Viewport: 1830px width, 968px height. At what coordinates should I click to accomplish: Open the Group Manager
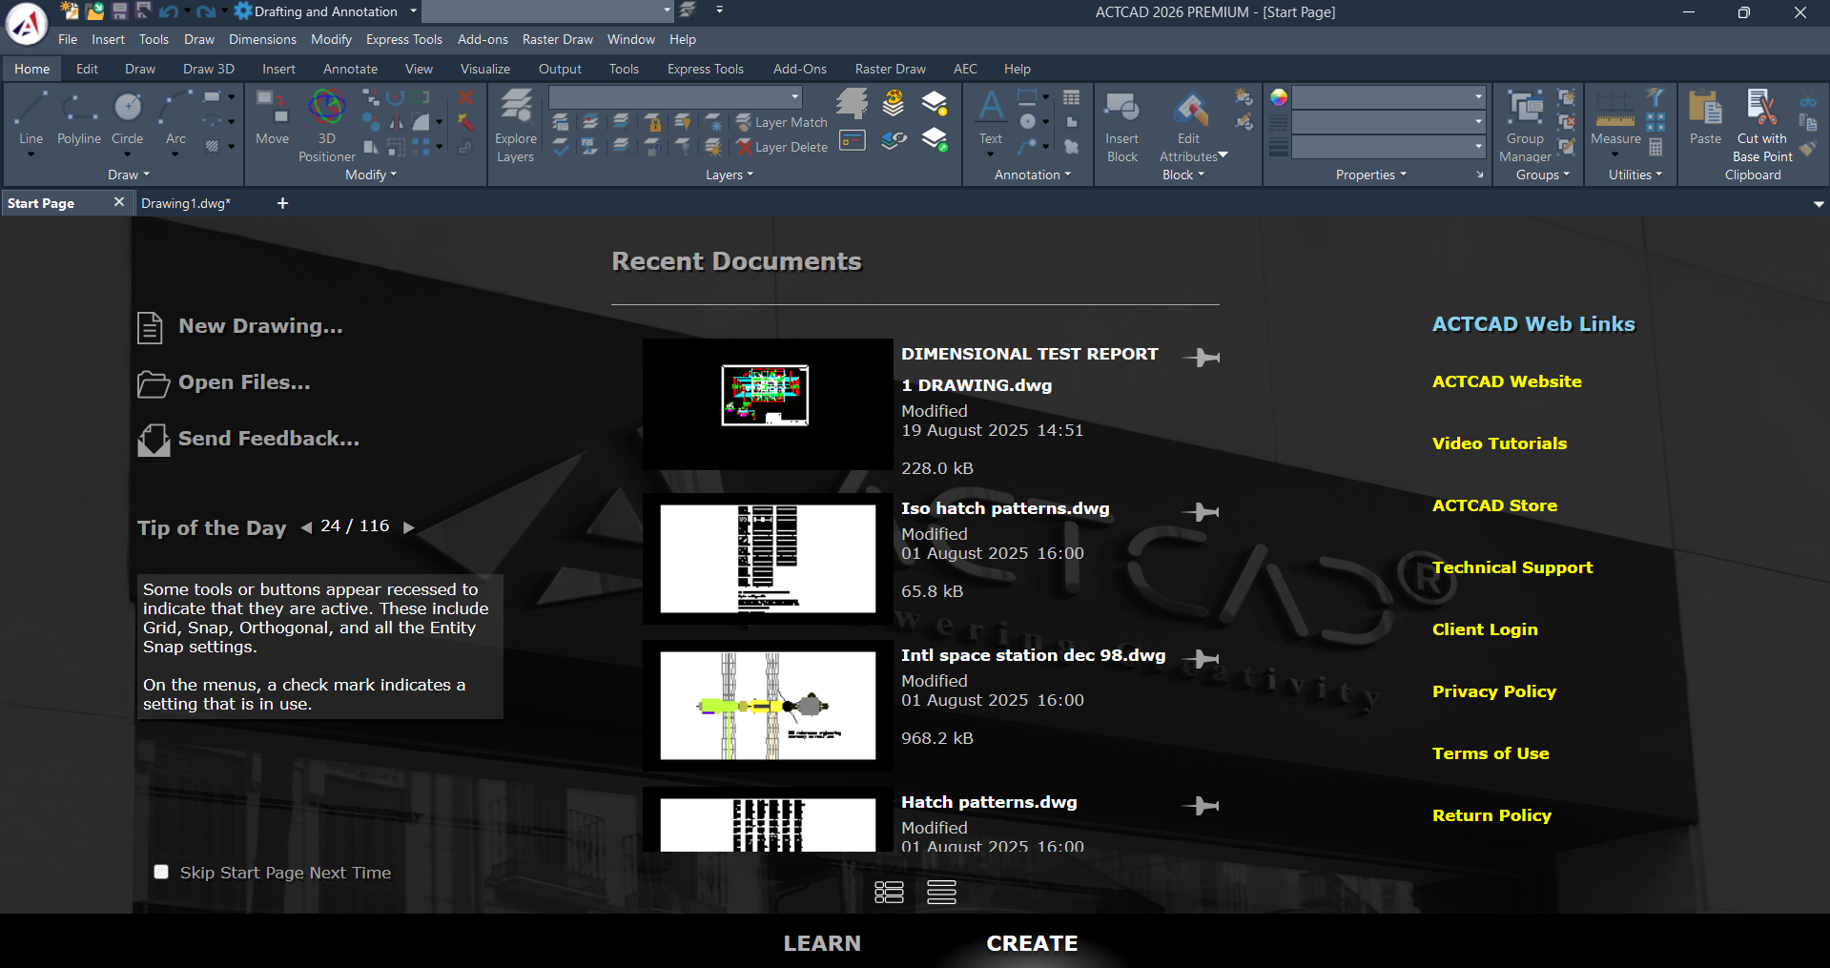1525,125
